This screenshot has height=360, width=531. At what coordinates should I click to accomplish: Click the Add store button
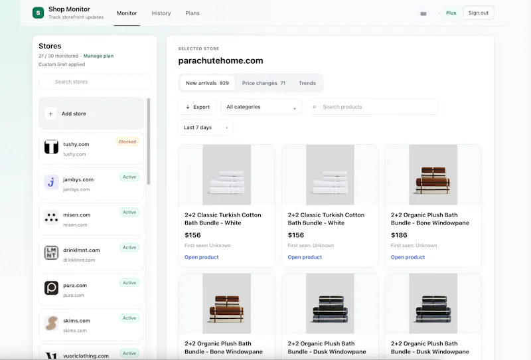91,114
